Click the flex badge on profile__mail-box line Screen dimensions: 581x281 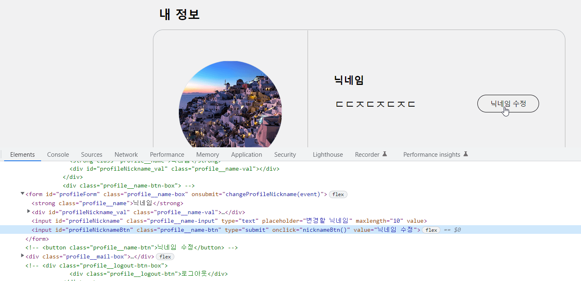(x=165, y=257)
